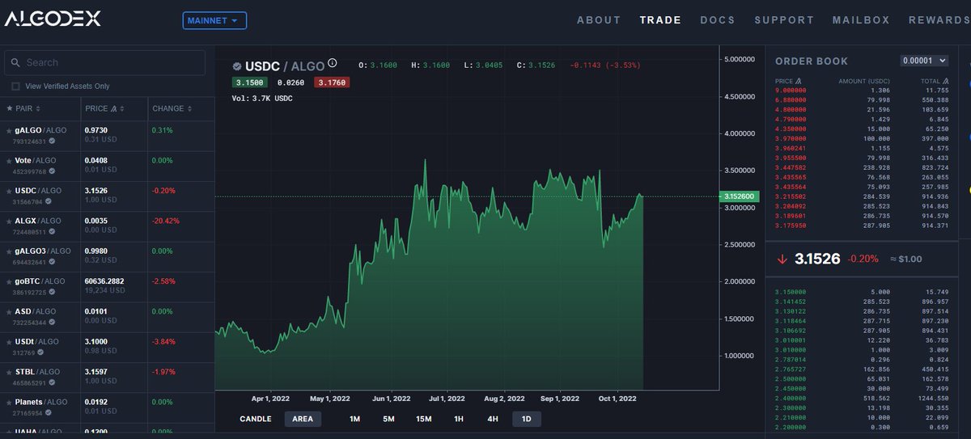Open the ALGX/ALGO trading pair
The width and height of the screenshot is (971, 439).
[108, 226]
